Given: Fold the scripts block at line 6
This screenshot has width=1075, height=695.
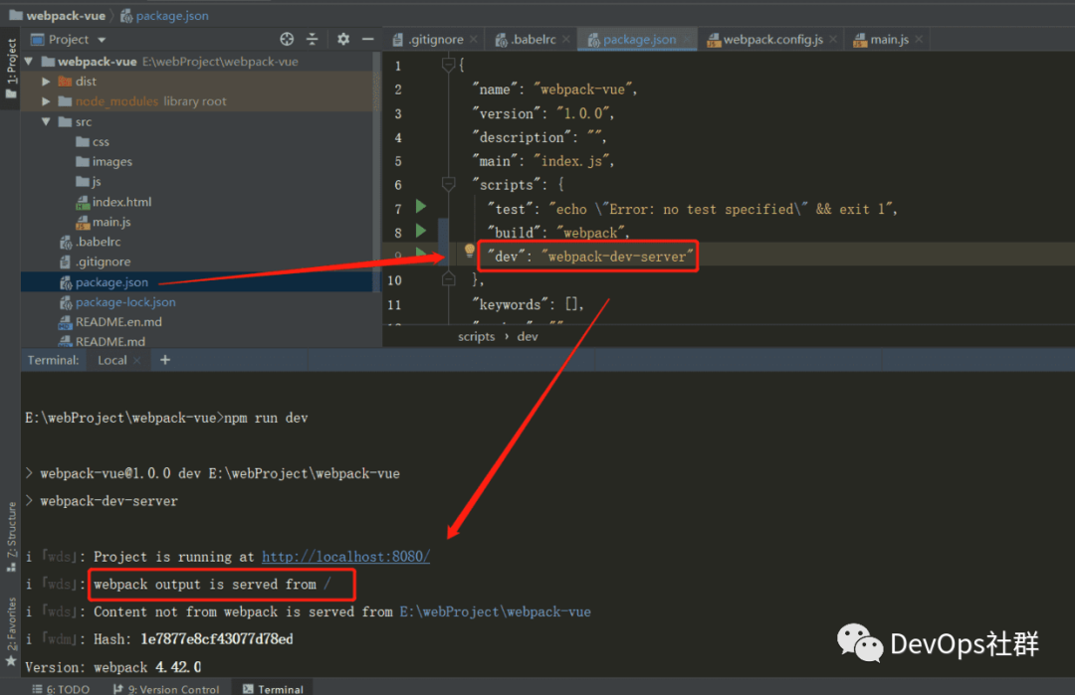Looking at the screenshot, I should click(x=448, y=184).
